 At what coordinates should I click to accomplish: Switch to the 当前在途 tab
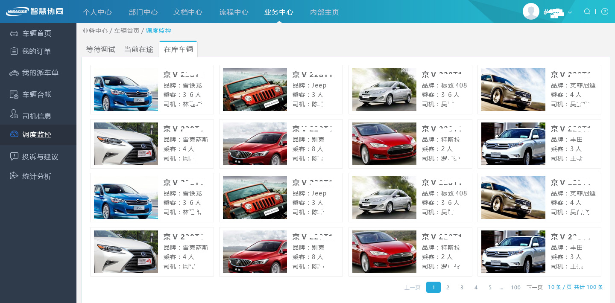pyautogui.click(x=139, y=49)
